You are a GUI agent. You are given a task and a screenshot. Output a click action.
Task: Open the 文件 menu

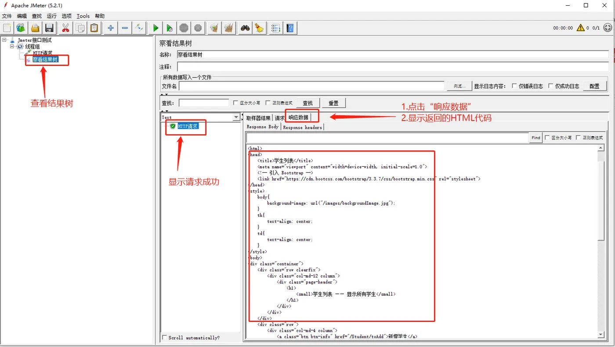pos(7,16)
